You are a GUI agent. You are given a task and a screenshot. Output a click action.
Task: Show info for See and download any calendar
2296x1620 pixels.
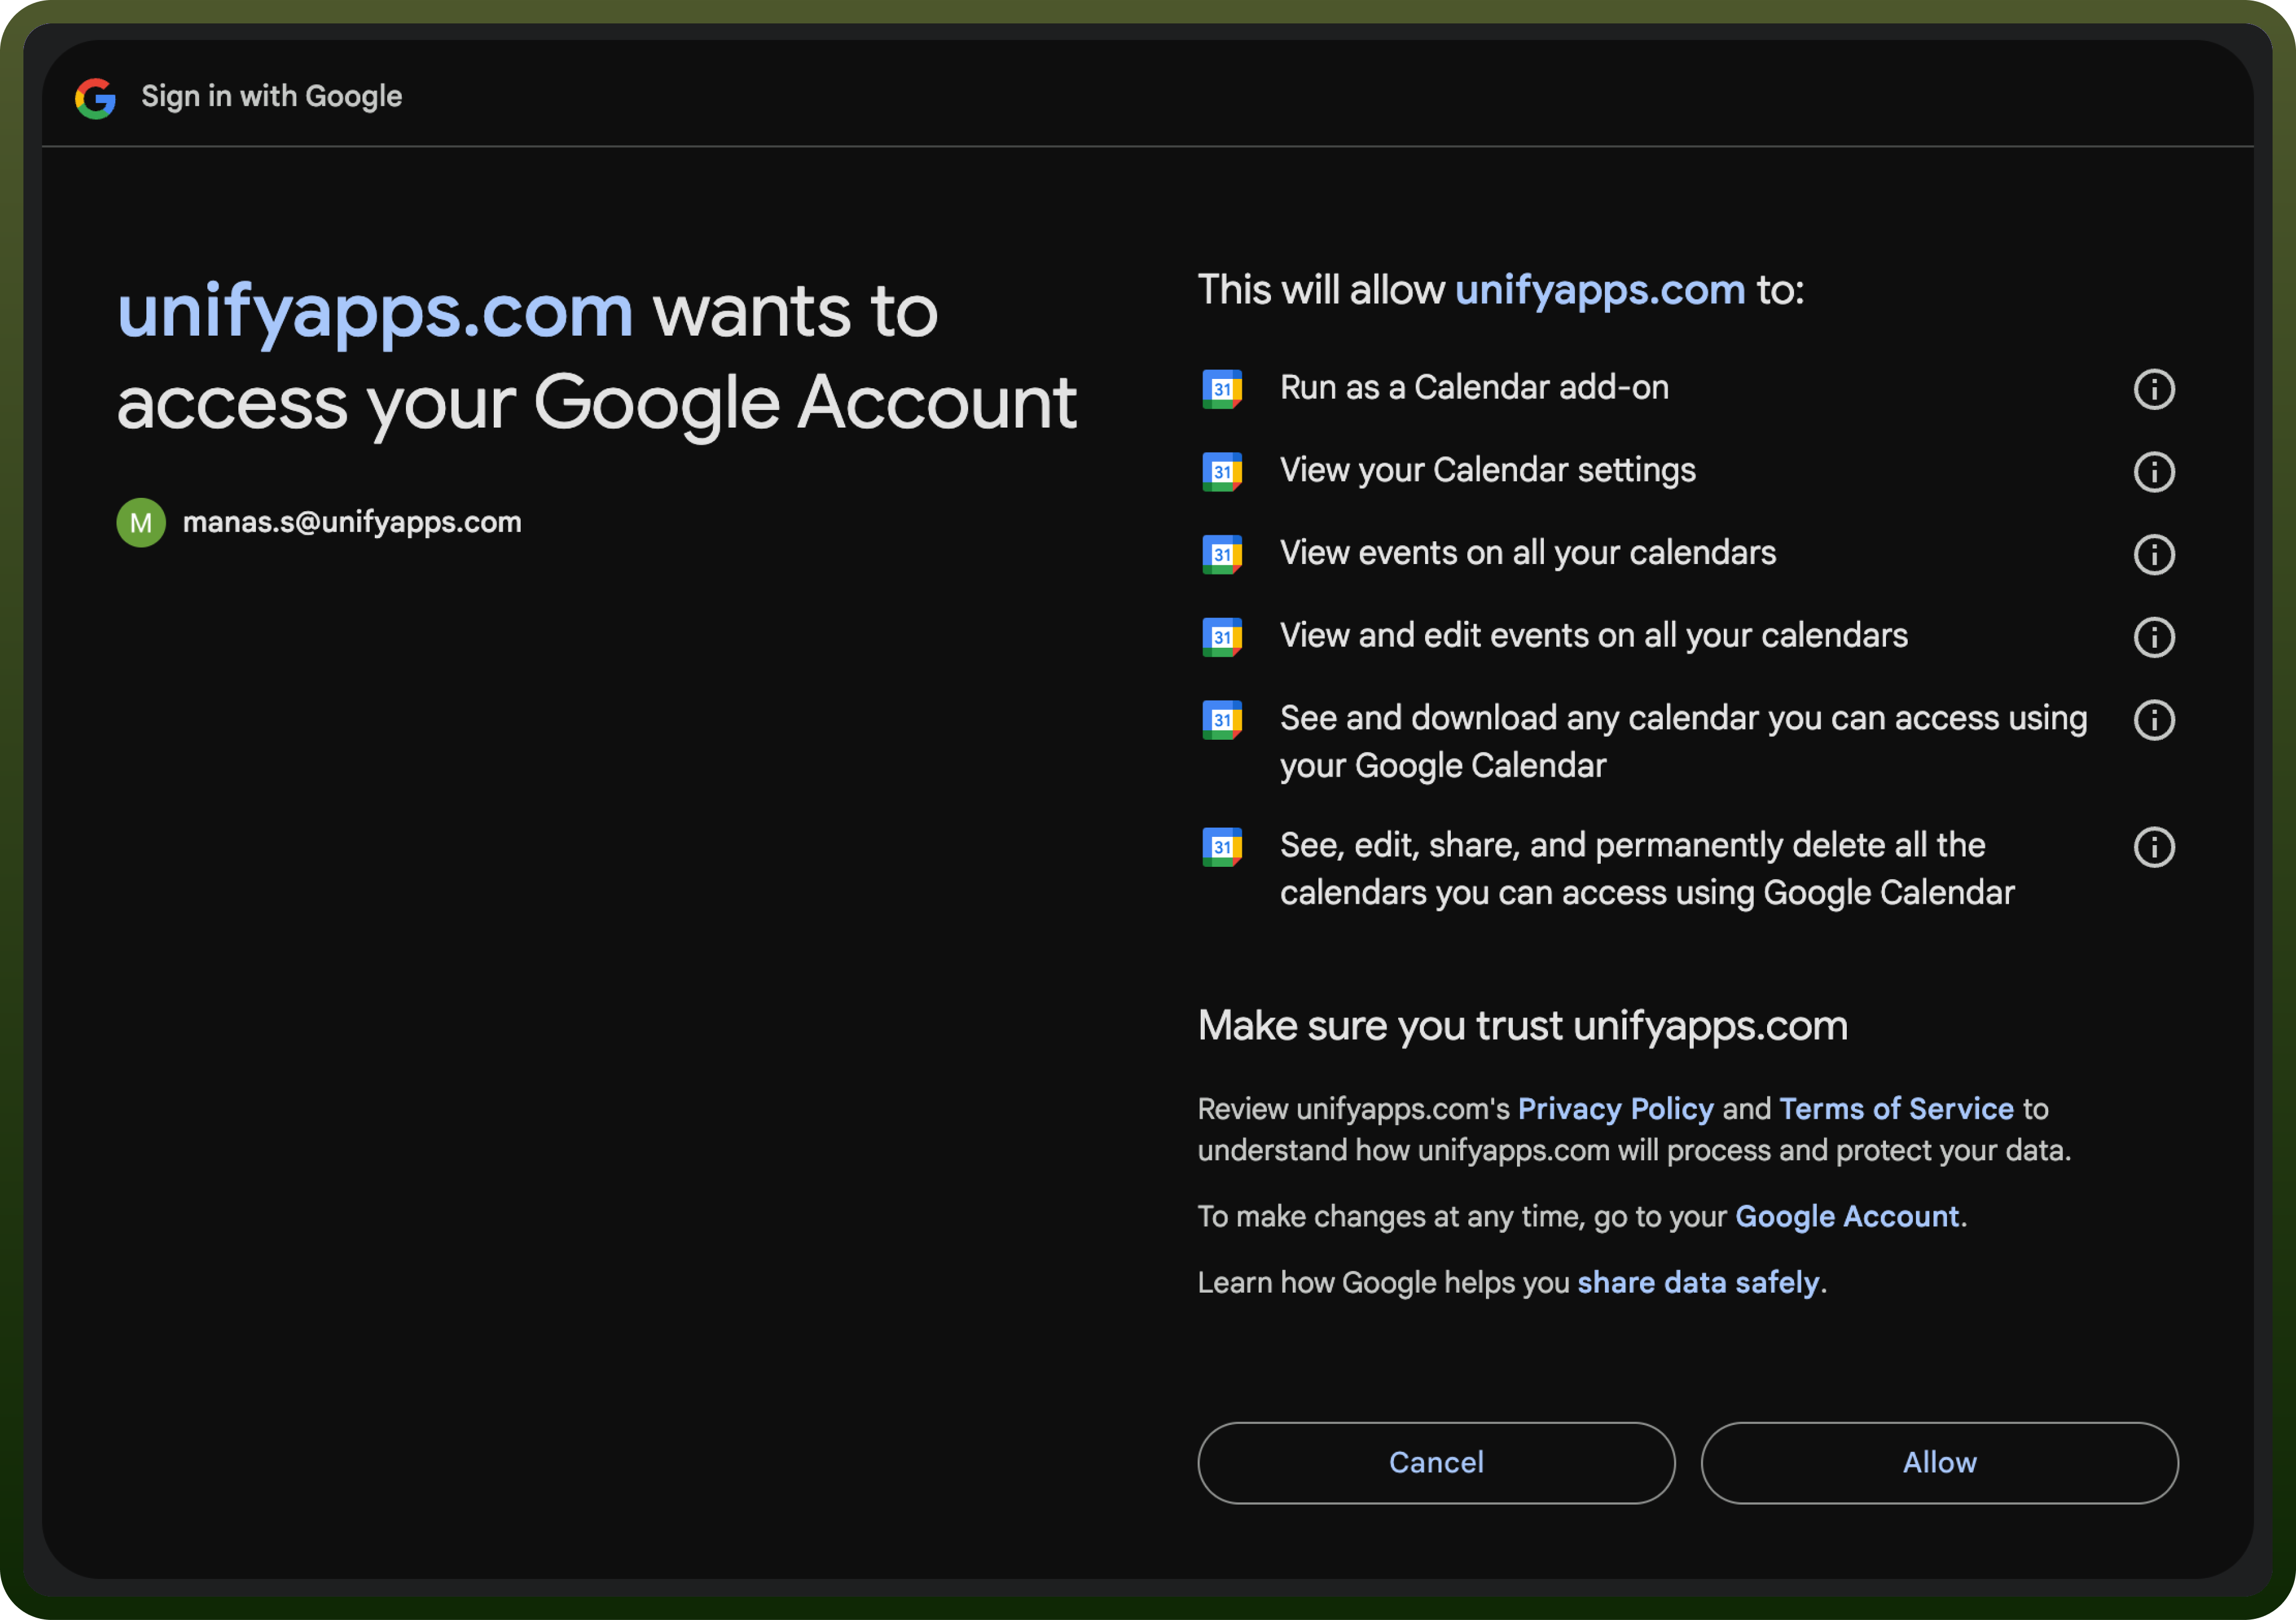click(x=2154, y=720)
